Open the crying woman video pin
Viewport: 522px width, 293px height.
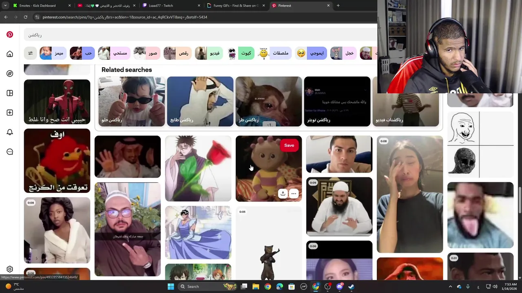pos(410,194)
